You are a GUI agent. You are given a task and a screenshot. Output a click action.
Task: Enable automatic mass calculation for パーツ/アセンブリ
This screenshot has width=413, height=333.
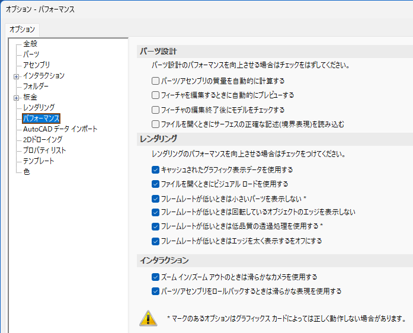click(155, 81)
